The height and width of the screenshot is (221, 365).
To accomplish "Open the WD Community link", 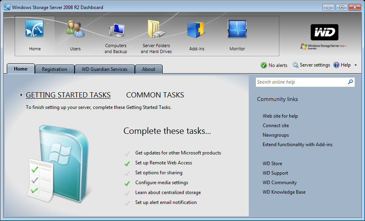I will (280, 183).
